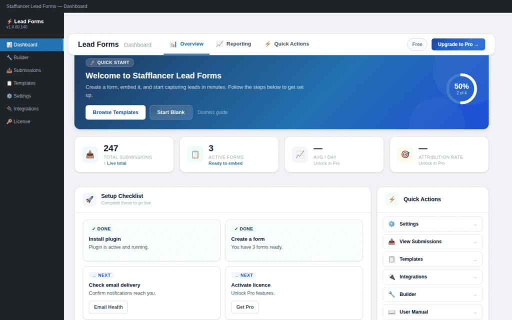Viewport: 512px width, 320px height.
Task: Click the Builder wrench icon in sidebar
Action: [9, 57]
